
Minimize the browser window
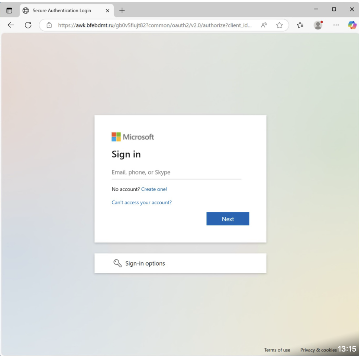316,9
